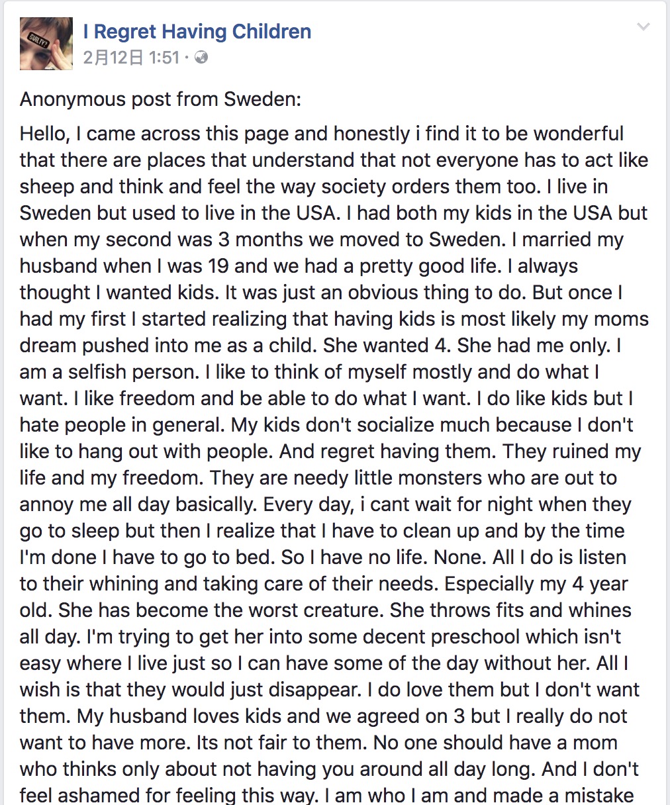Click the line starting "am a selfish person"
Viewport: 670px width, 805px height.
[x=309, y=372]
